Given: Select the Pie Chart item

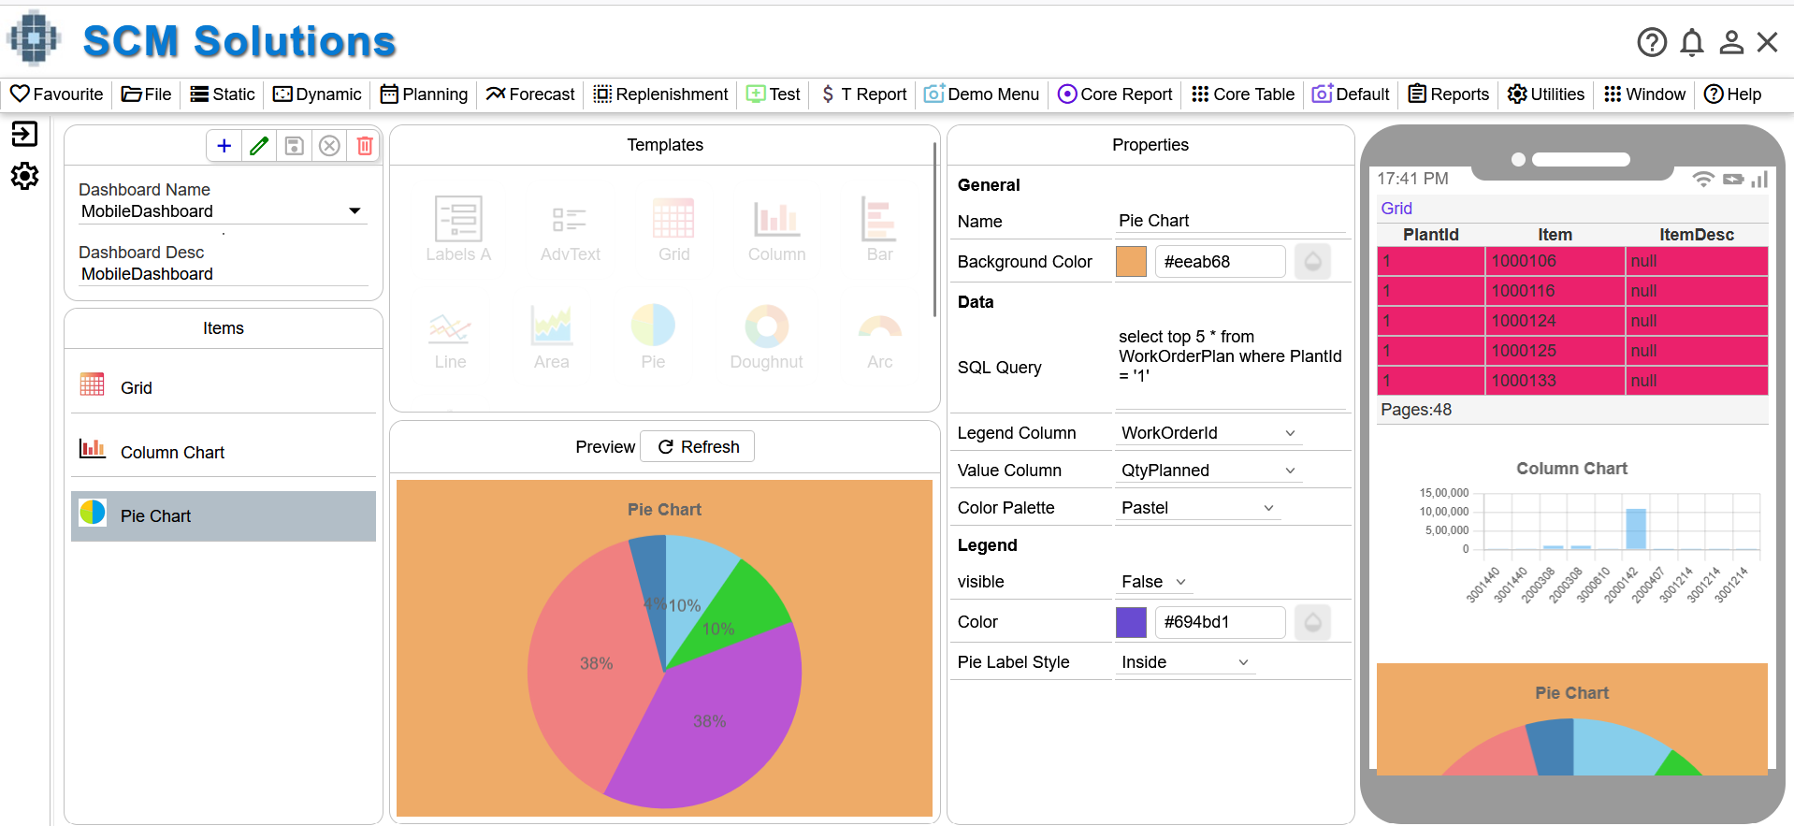Looking at the screenshot, I should click(x=224, y=516).
